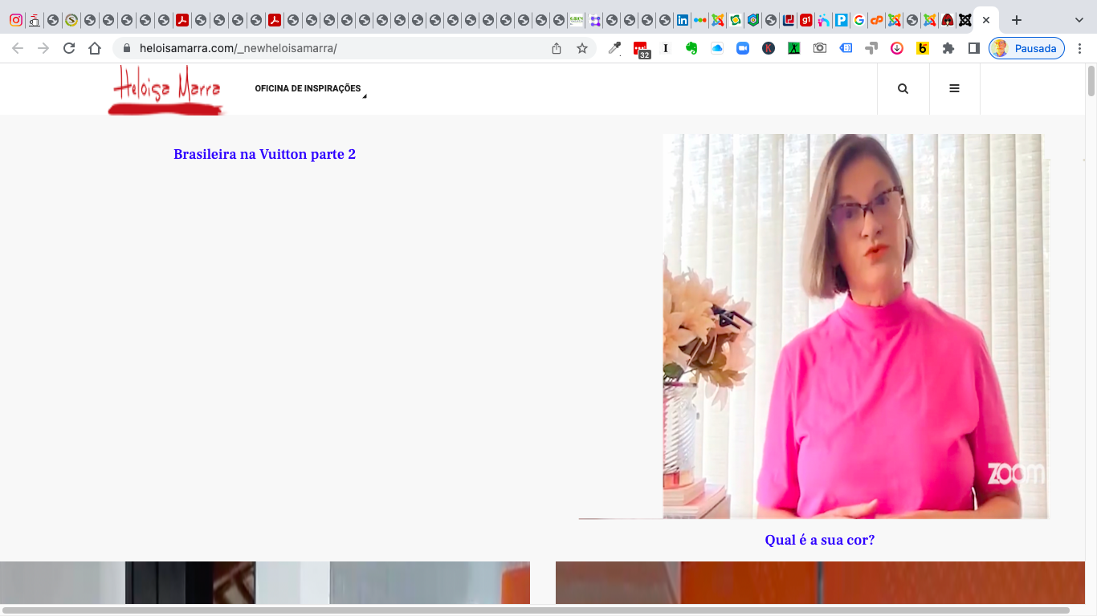The height and width of the screenshot is (616, 1097).
Task: Toggle the browser side panel
Action: pyautogui.click(x=974, y=48)
